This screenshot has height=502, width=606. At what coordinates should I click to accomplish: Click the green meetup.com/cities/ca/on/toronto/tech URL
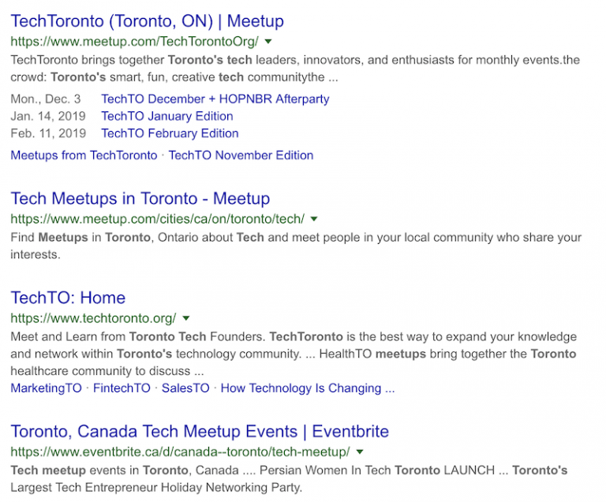pos(157,219)
